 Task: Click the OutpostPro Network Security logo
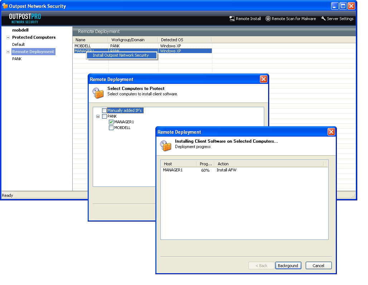[x=25, y=18]
